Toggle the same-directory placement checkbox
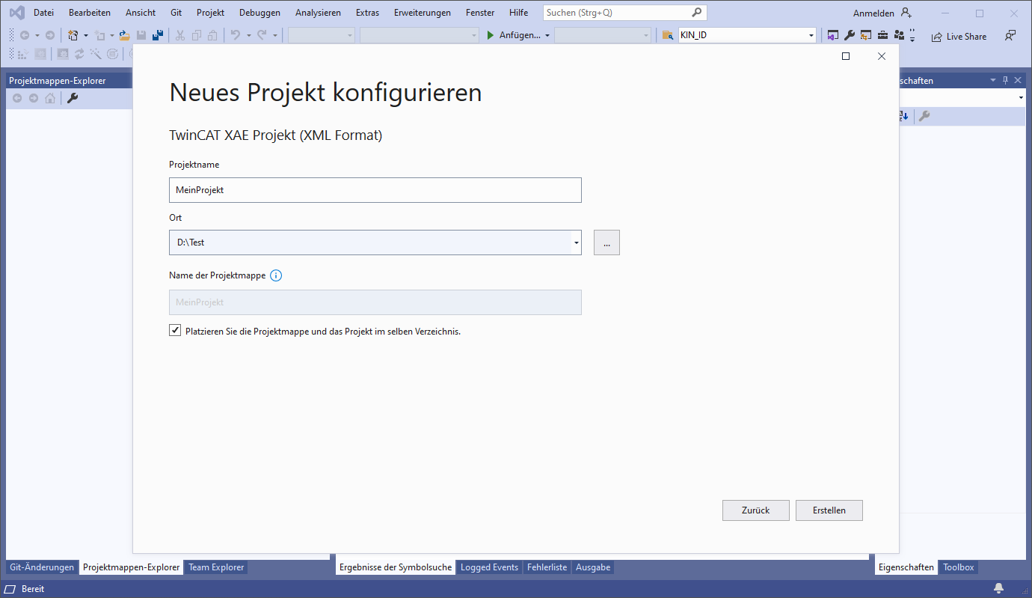 pyautogui.click(x=175, y=330)
